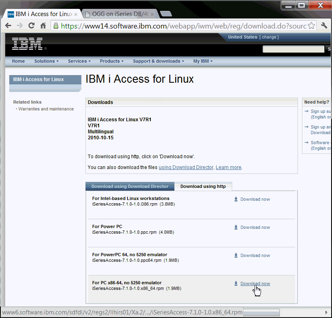Open Warranties and maintenance link
The image size is (332, 318).
[x=46, y=109]
